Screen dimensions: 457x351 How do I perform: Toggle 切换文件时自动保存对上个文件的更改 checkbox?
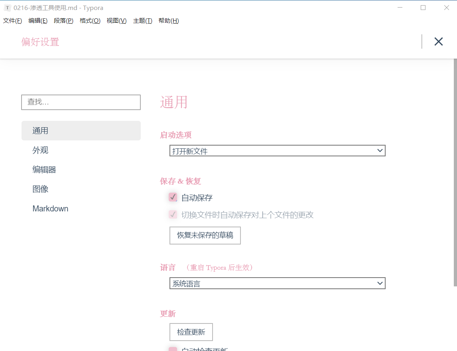coord(173,215)
